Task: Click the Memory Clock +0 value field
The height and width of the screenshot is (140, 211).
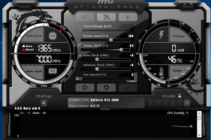Action: (x=131, y=65)
